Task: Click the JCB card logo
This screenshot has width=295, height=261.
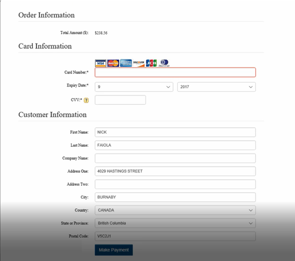Action: pyautogui.click(x=152, y=63)
